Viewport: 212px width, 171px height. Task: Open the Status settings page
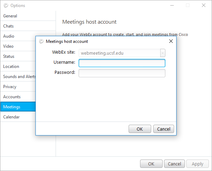click(18, 56)
